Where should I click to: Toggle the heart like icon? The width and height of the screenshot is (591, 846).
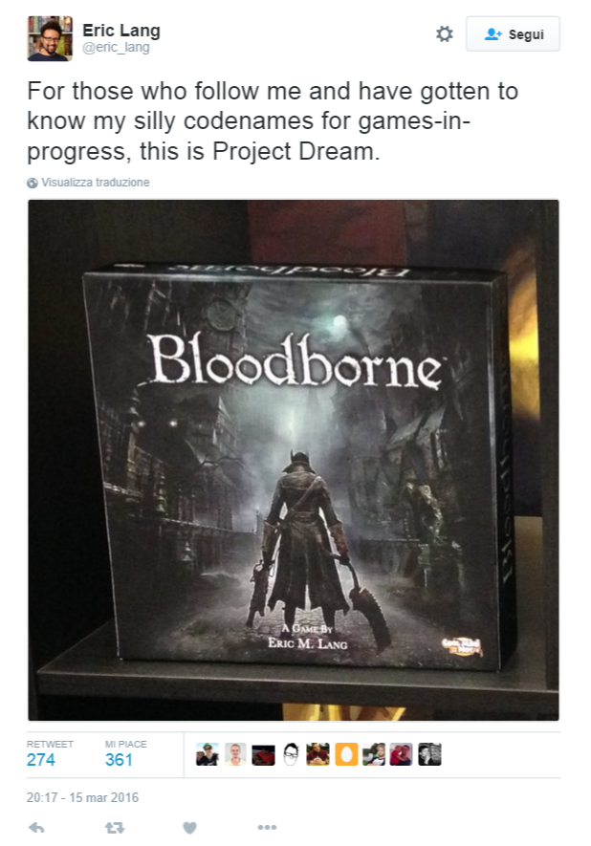pyautogui.click(x=189, y=827)
